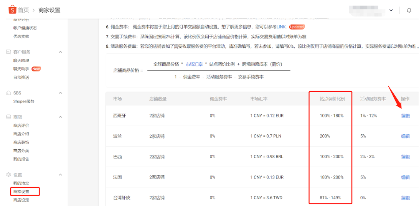This screenshot has height=210, width=419.
Task: Click the 商店 storefront icon
Action: [x=8, y=117]
